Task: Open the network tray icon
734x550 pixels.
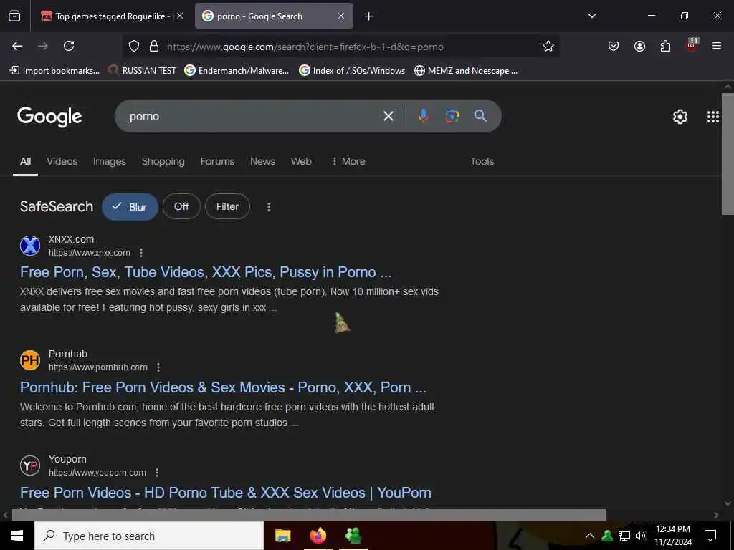Action: point(624,536)
